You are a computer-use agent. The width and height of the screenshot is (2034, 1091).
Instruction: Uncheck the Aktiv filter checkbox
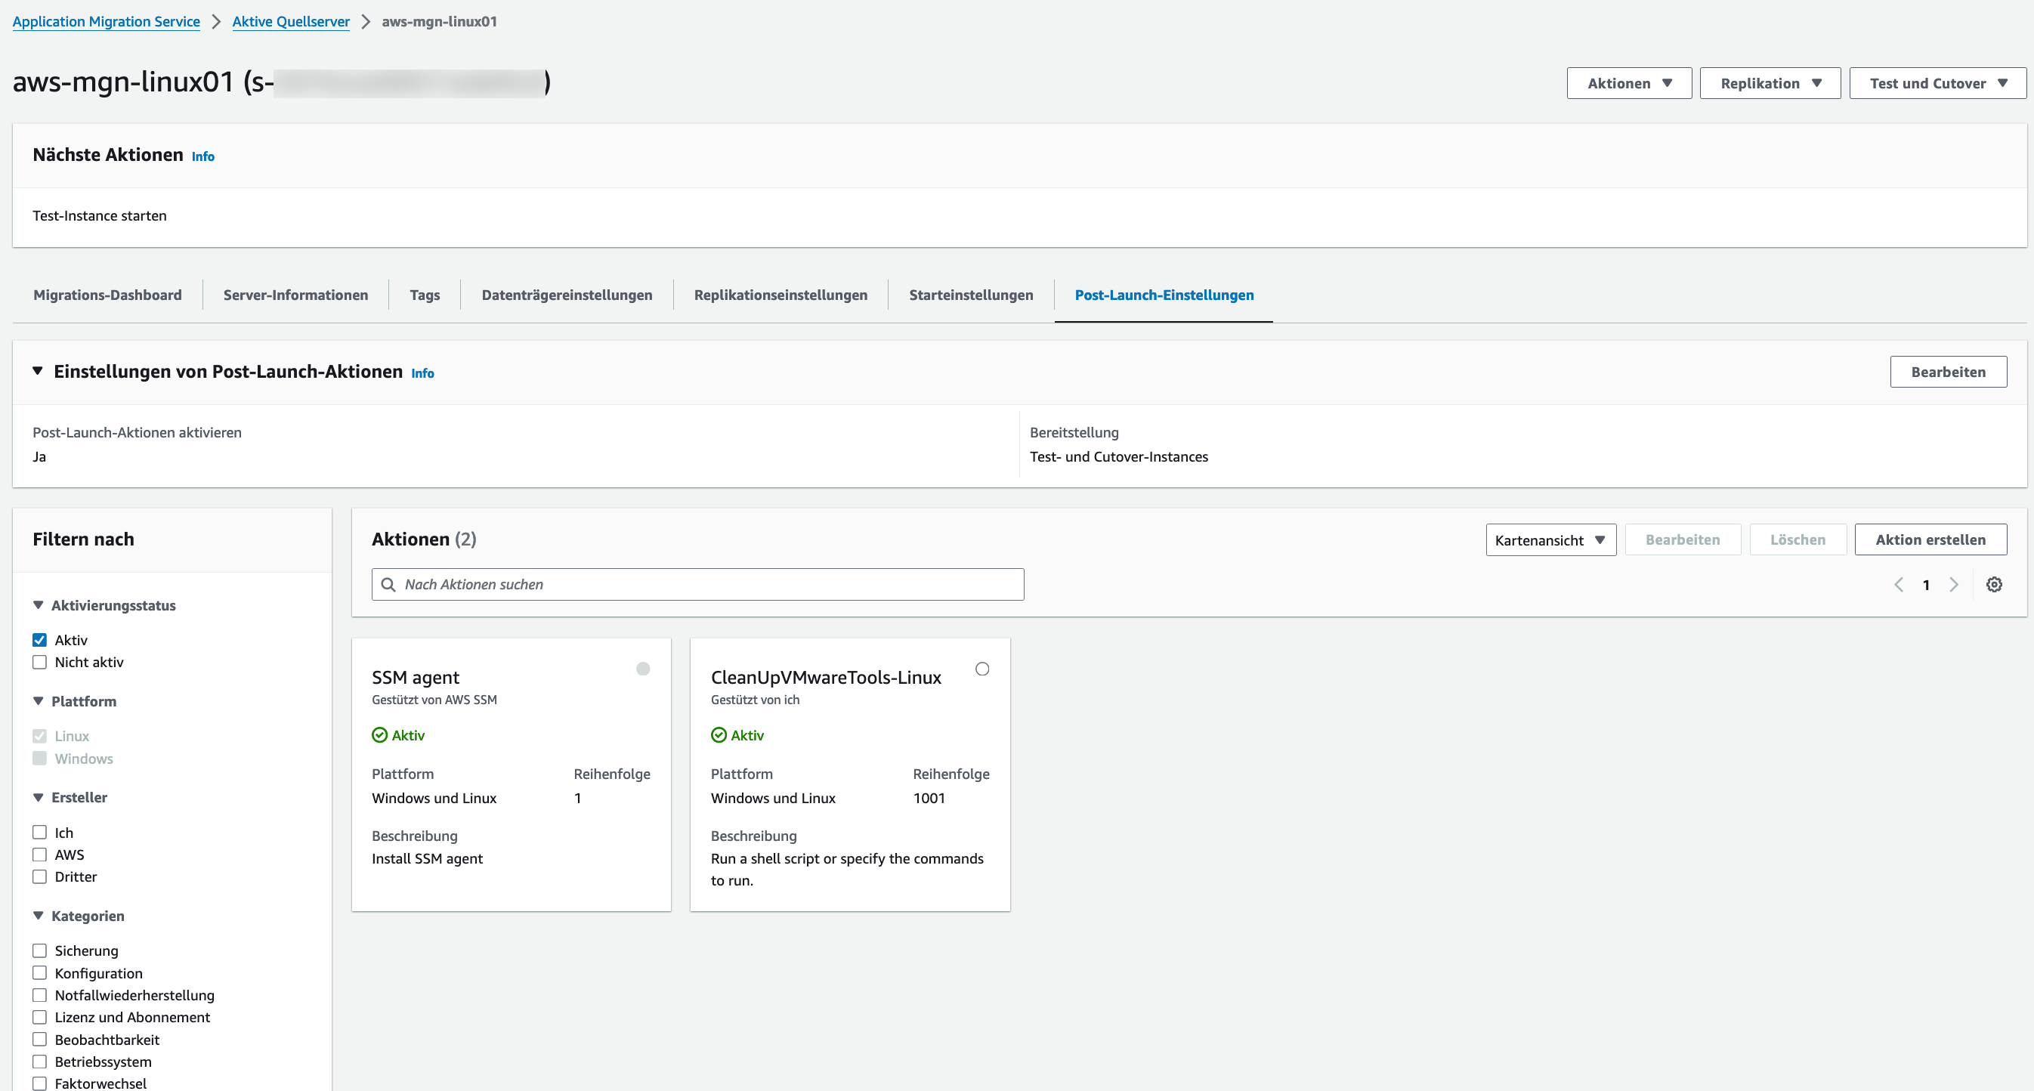tap(39, 639)
